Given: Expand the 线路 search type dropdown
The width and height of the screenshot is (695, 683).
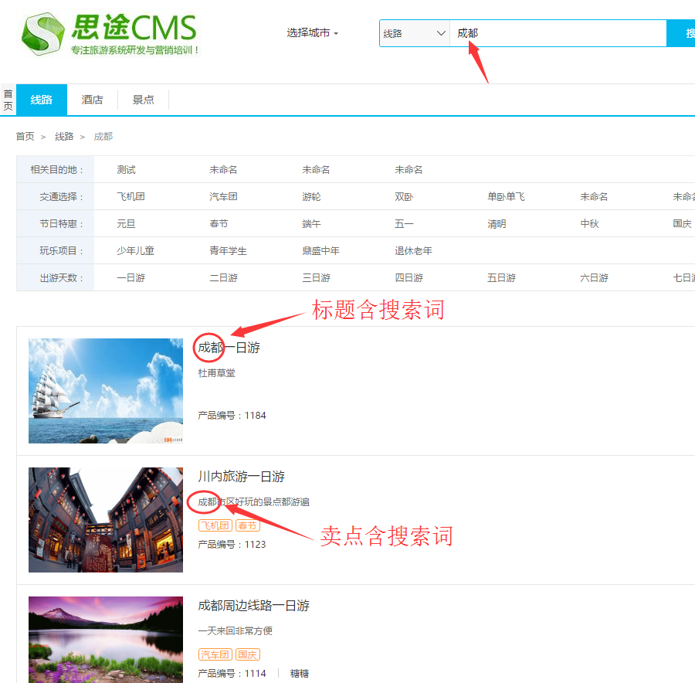Looking at the screenshot, I should pyautogui.click(x=415, y=33).
